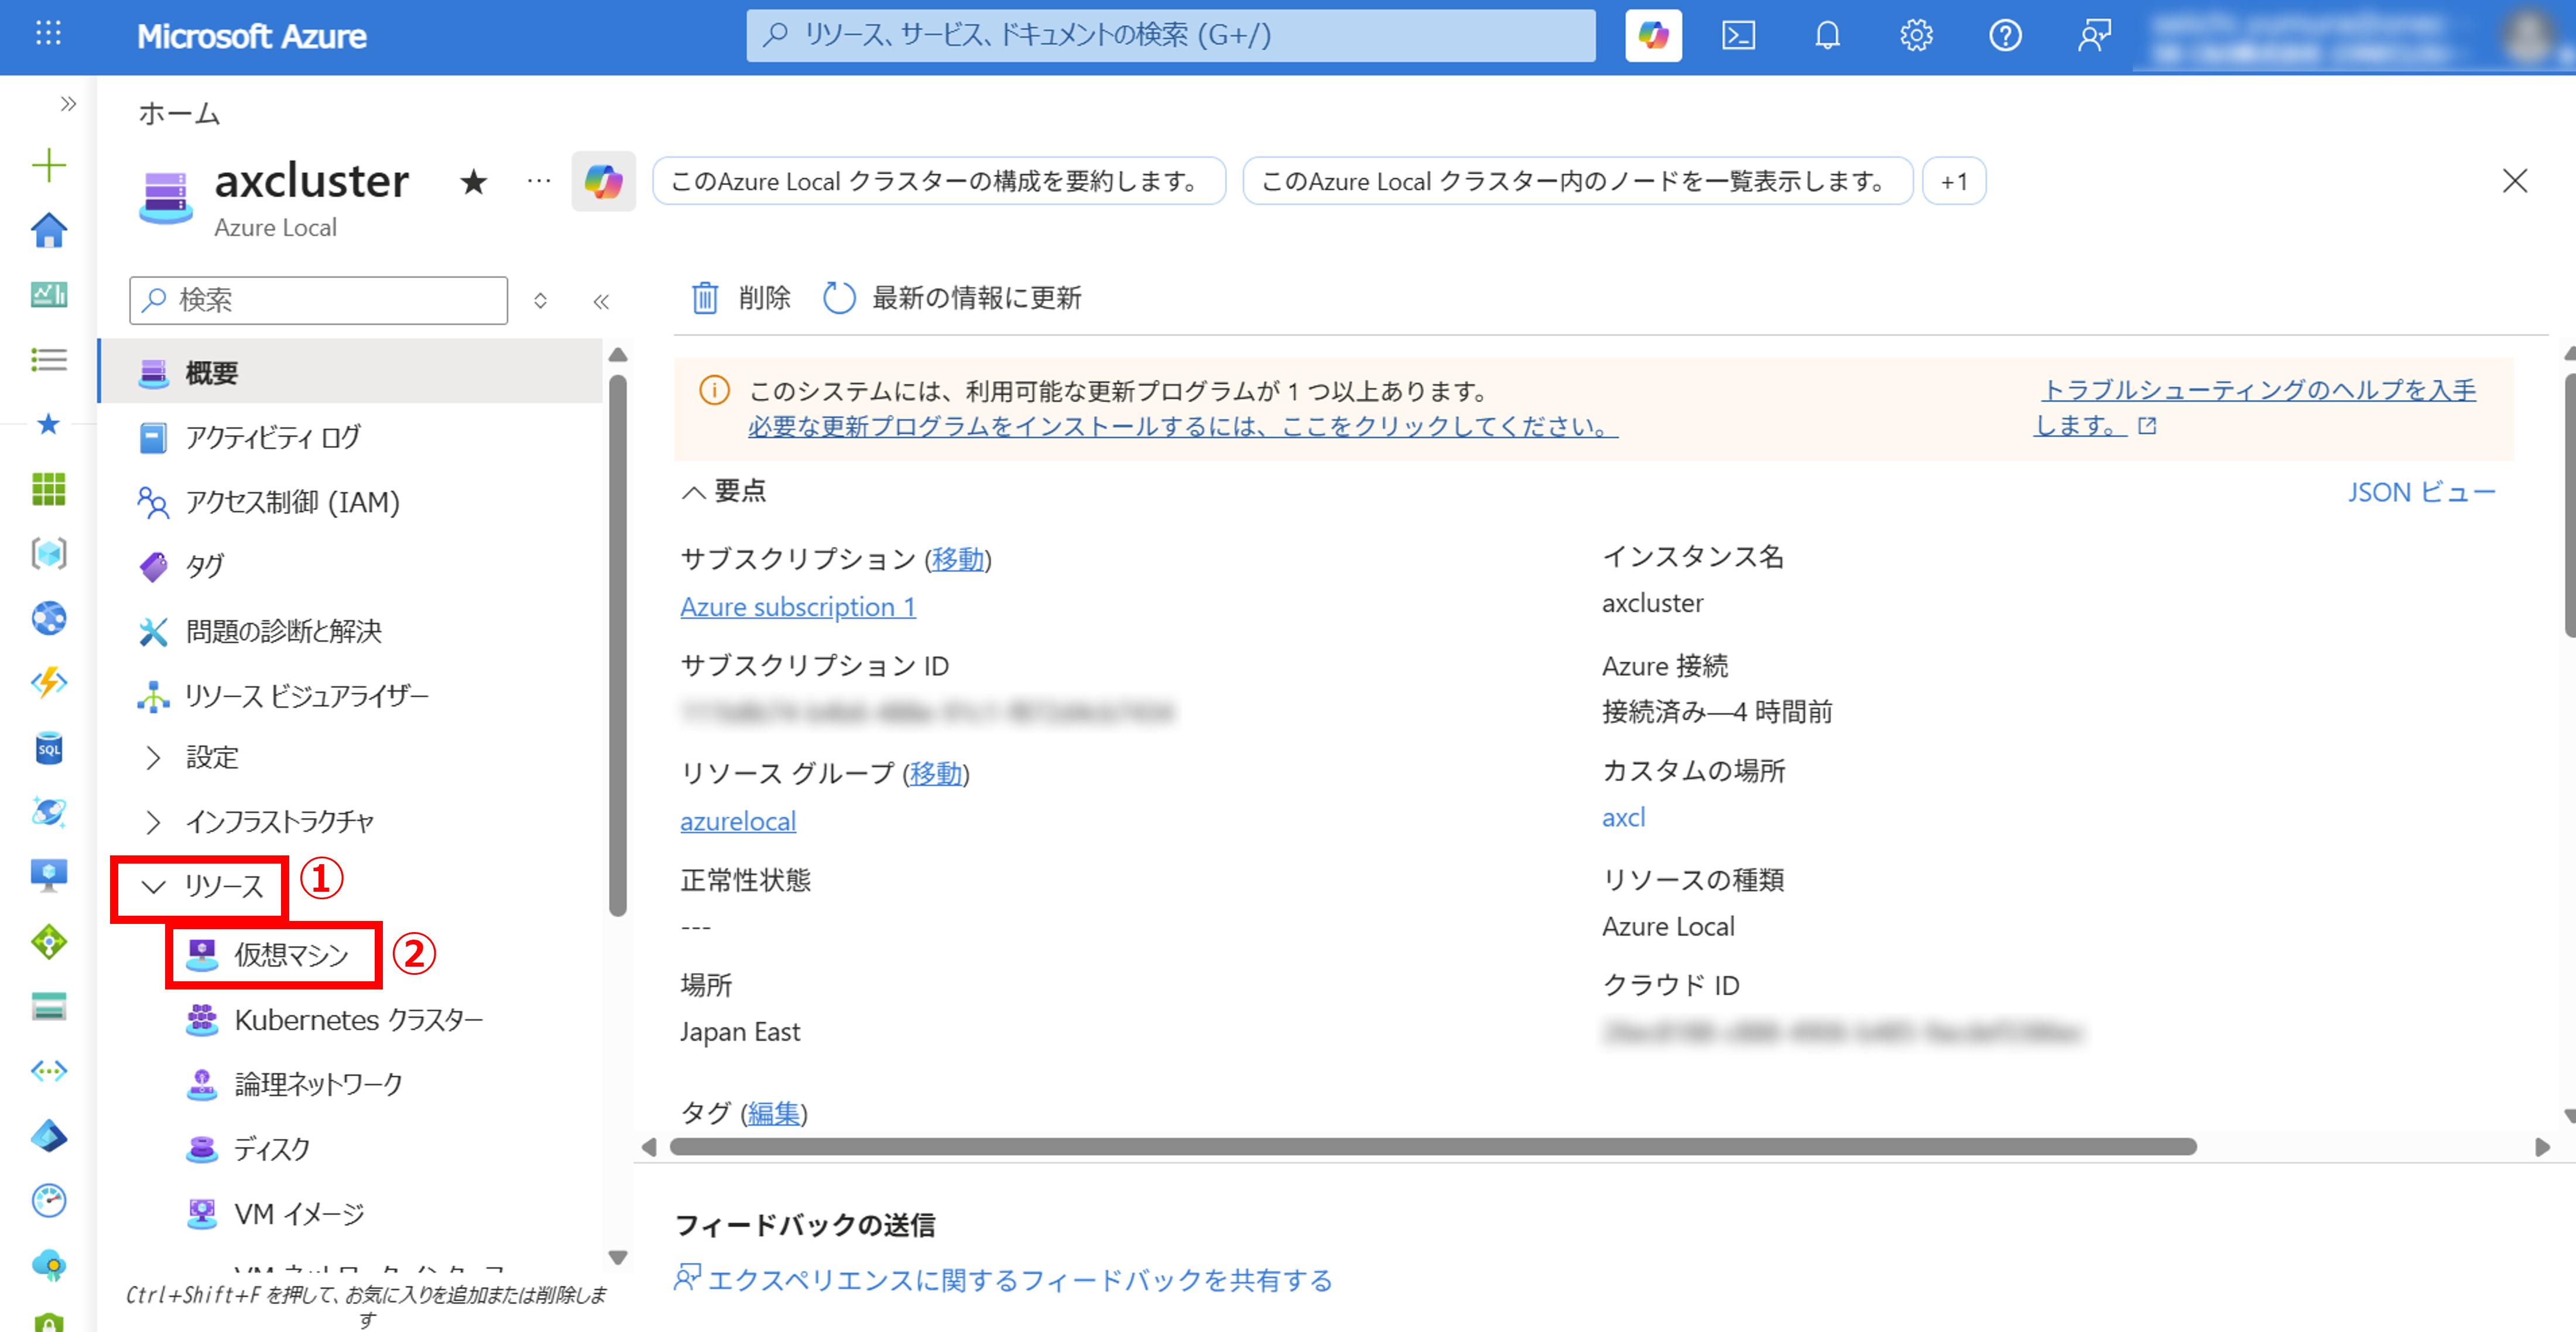Open Virtual networks angle-bracket icon

(49, 1071)
